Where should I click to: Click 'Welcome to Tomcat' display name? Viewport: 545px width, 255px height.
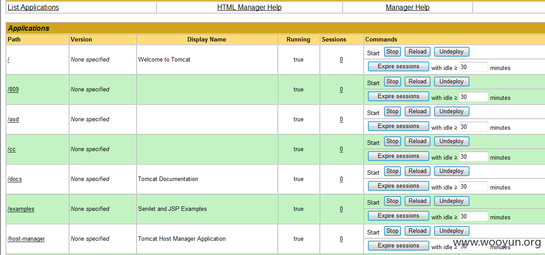click(x=164, y=59)
